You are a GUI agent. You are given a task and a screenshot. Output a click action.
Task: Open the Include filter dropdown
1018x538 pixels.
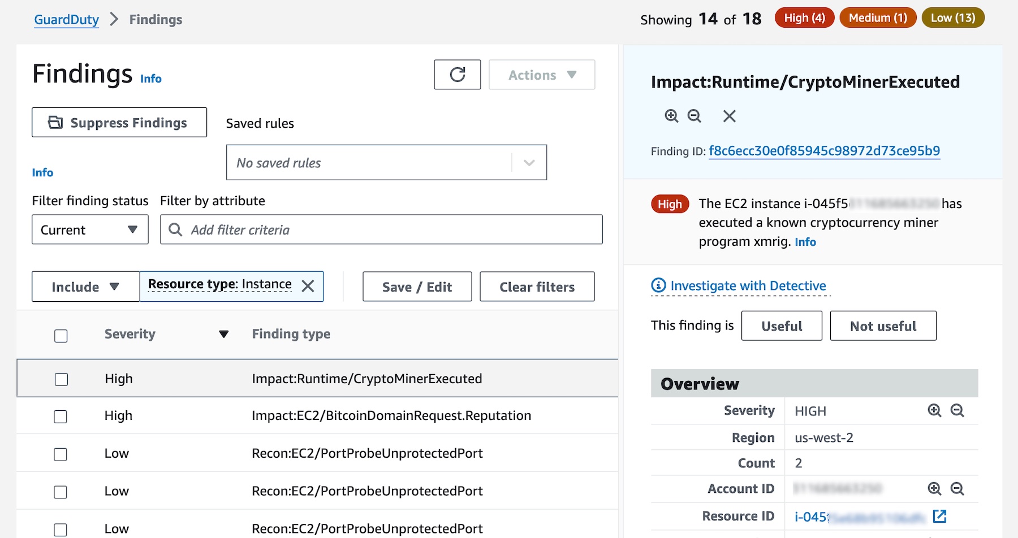click(85, 287)
